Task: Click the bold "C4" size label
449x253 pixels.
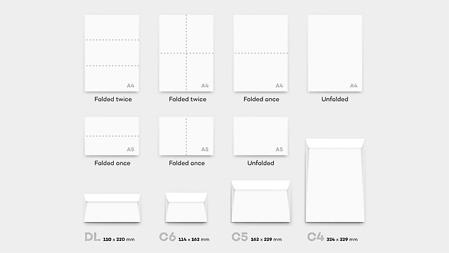Action: [x=315, y=238]
